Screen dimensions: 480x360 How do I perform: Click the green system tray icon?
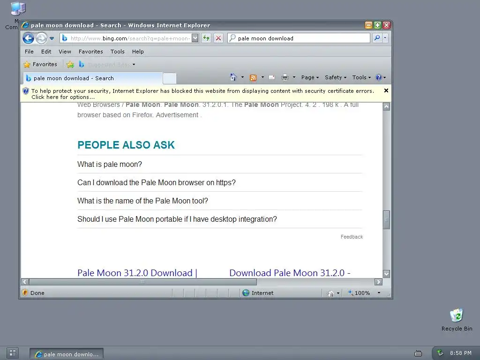point(440,352)
